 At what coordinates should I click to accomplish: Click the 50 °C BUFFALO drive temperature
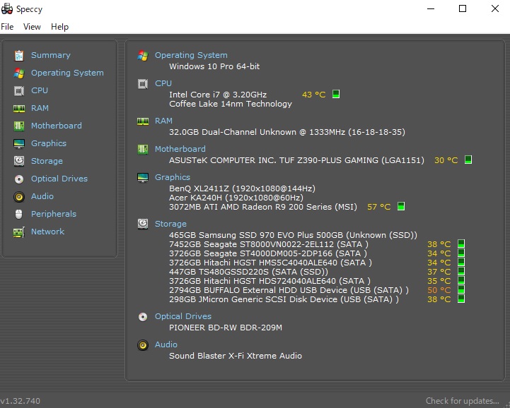pyautogui.click(x=439, y=290)
